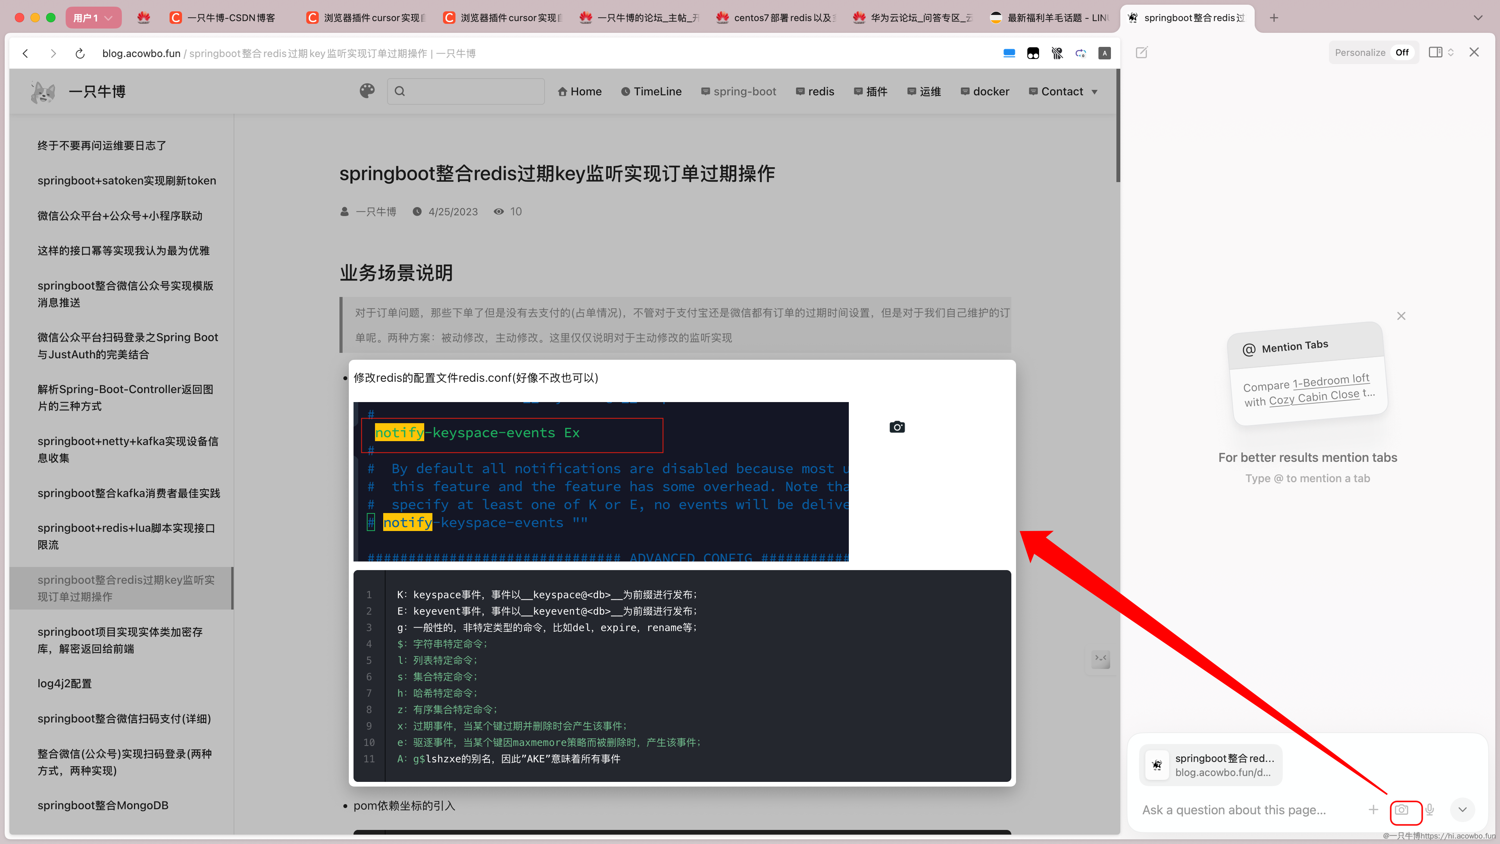Open sidebar article springboot整合kafka消费者最佳实践
The image size is (1500, 844).
coord(129,494)
